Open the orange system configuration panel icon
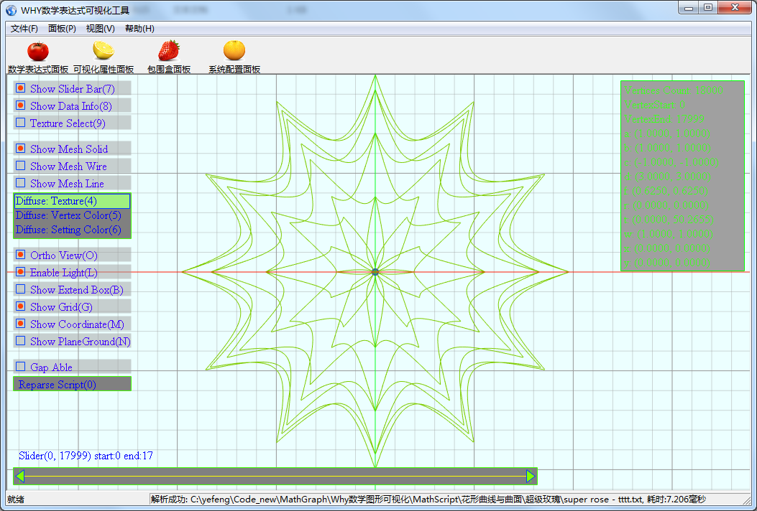This screenshot has height=511, width=757. click(234, 52)
